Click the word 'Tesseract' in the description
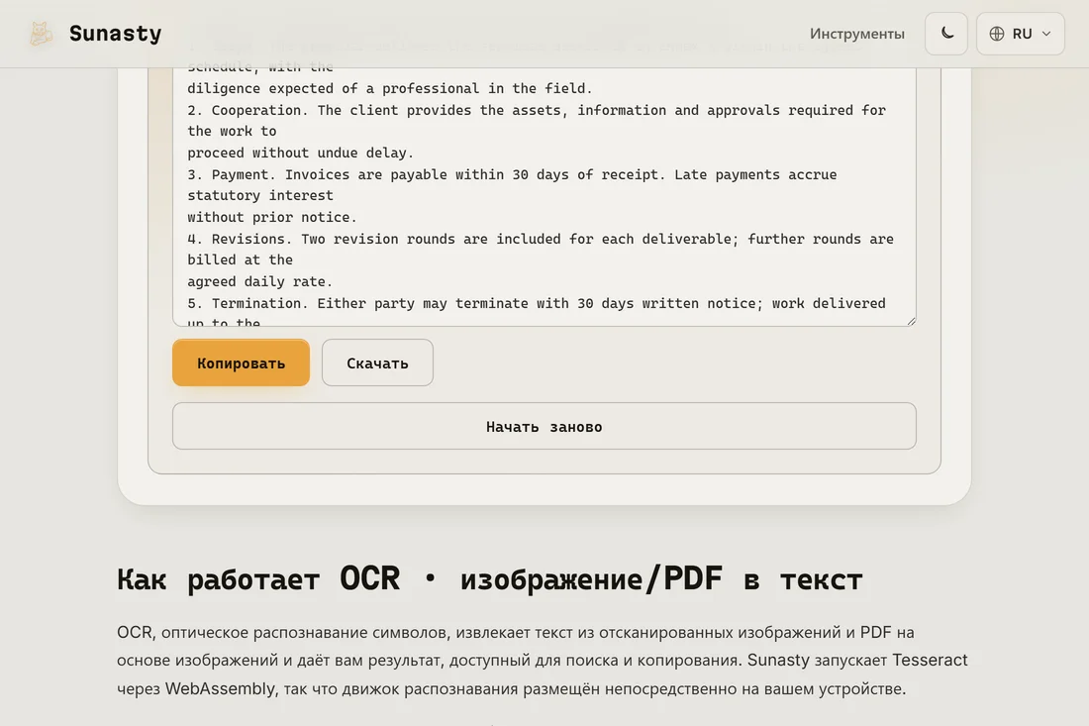This screenshot has width=1089, height=726. click(930, 660)
